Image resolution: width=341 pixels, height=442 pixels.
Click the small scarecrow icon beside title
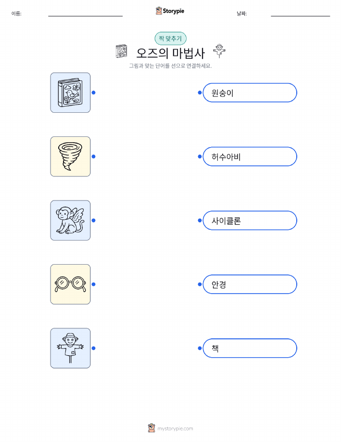pos(219,51)
